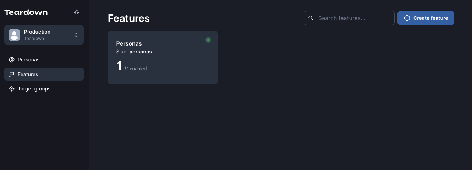Open the Production Teardown project selector
The image size is (472, 170).
(x=44, y=35)
